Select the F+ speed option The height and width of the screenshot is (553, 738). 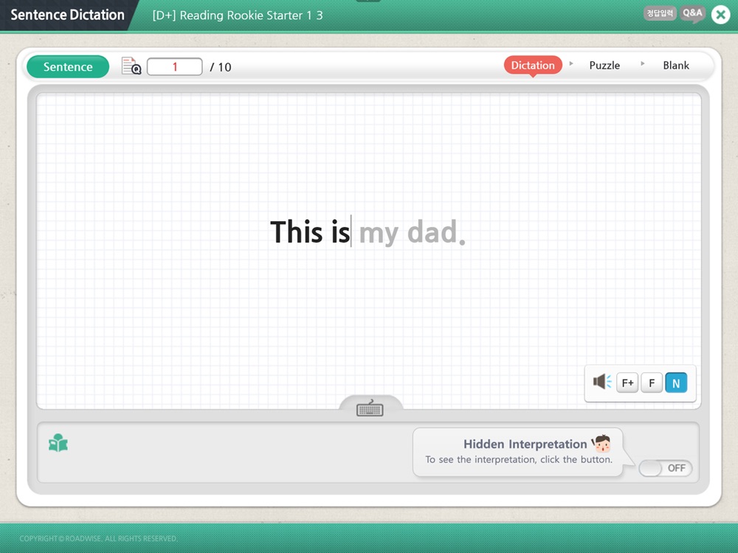pyautogui.click(x=627, y=383)
